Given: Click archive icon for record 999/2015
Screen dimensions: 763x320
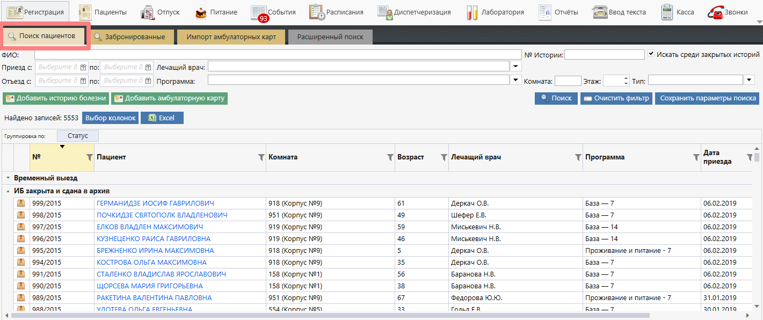Looking at the screenshot, I should coord(21,203).
